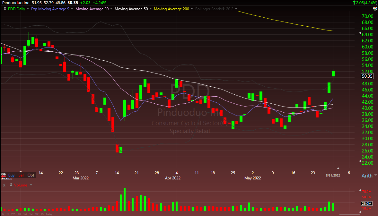The width and height of the screenshot is (378, 216).
Task: Open Moving Average 200 dropdown arrow
Action: [x=192, y=9]
